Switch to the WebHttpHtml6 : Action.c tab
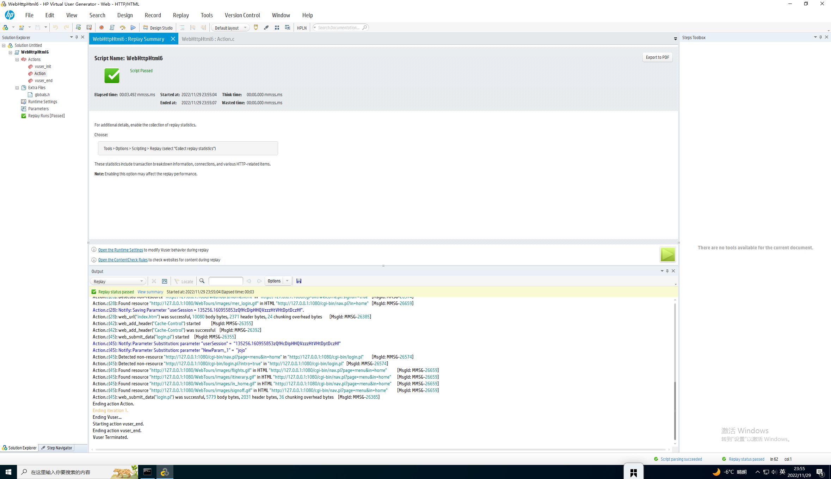Viewport: 831px width, 479px height. (208, 39)
